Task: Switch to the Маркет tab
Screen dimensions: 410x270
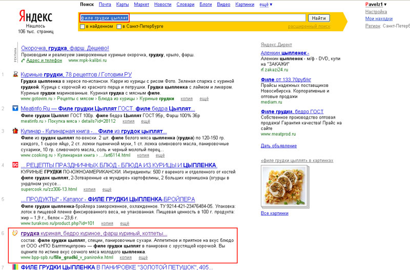Action: 141,5
